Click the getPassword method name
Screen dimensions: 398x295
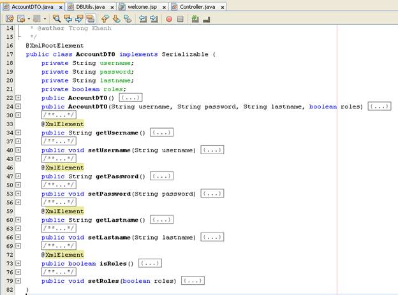(117, 176)
